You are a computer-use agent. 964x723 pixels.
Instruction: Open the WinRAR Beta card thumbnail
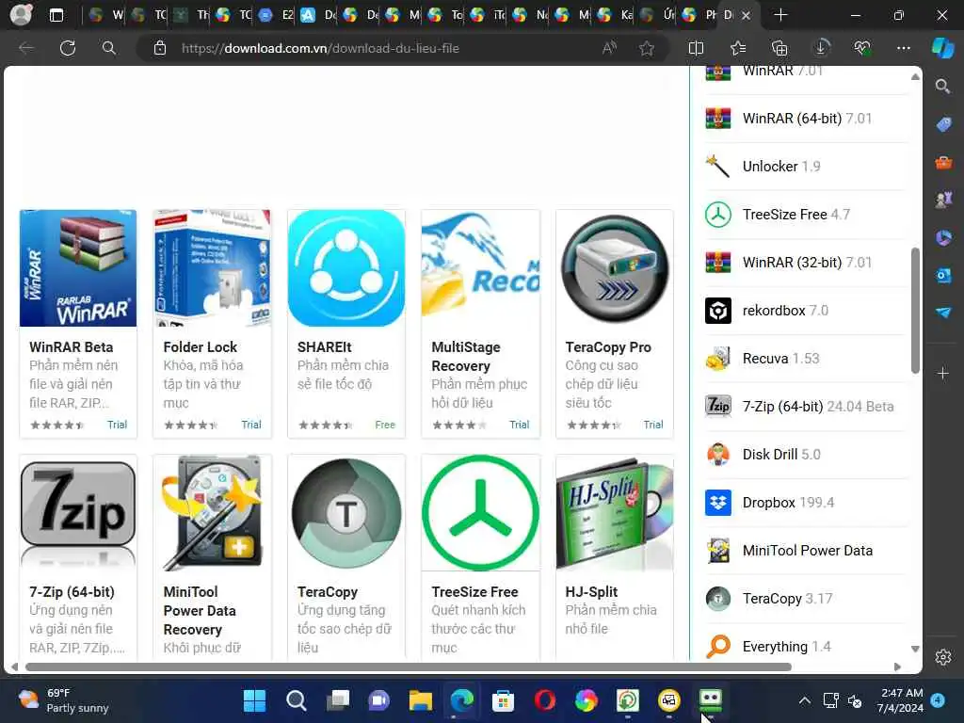click(x=78, y=268)
